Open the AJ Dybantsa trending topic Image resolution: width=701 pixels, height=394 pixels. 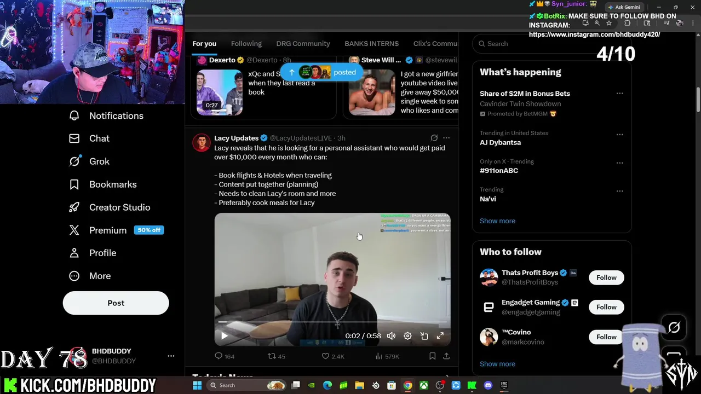point(500,142)
